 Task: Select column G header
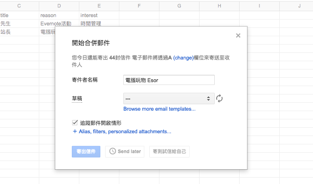tap(179, 6)
